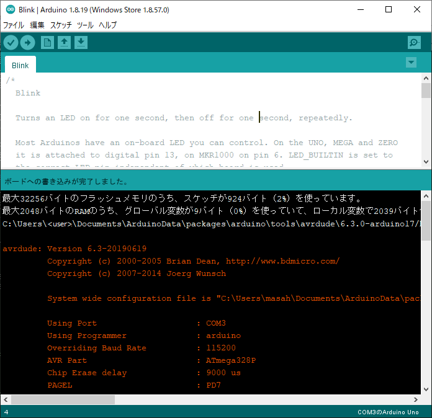
Task: Click the comment line starting 'Most Arduinos'
Action: click(207, 143)
